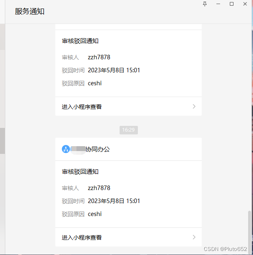253x255 pixels.
Task: Click the chevron arrow in the upper card
Action: [x=194, y=106]
